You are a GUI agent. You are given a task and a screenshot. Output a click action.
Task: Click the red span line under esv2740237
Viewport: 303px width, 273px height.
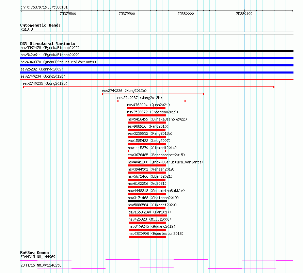(151, 101)
